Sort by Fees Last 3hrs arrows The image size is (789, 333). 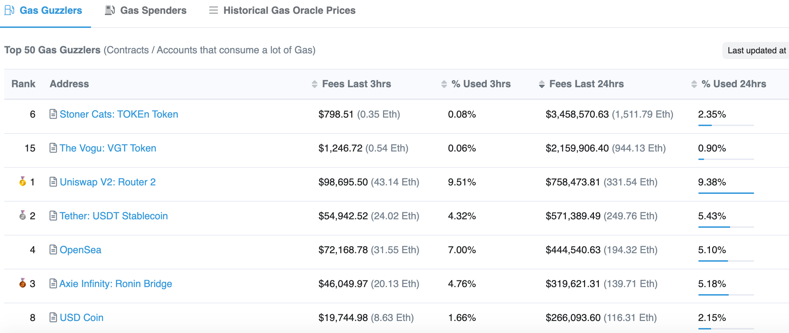click(x=315, y=84)
